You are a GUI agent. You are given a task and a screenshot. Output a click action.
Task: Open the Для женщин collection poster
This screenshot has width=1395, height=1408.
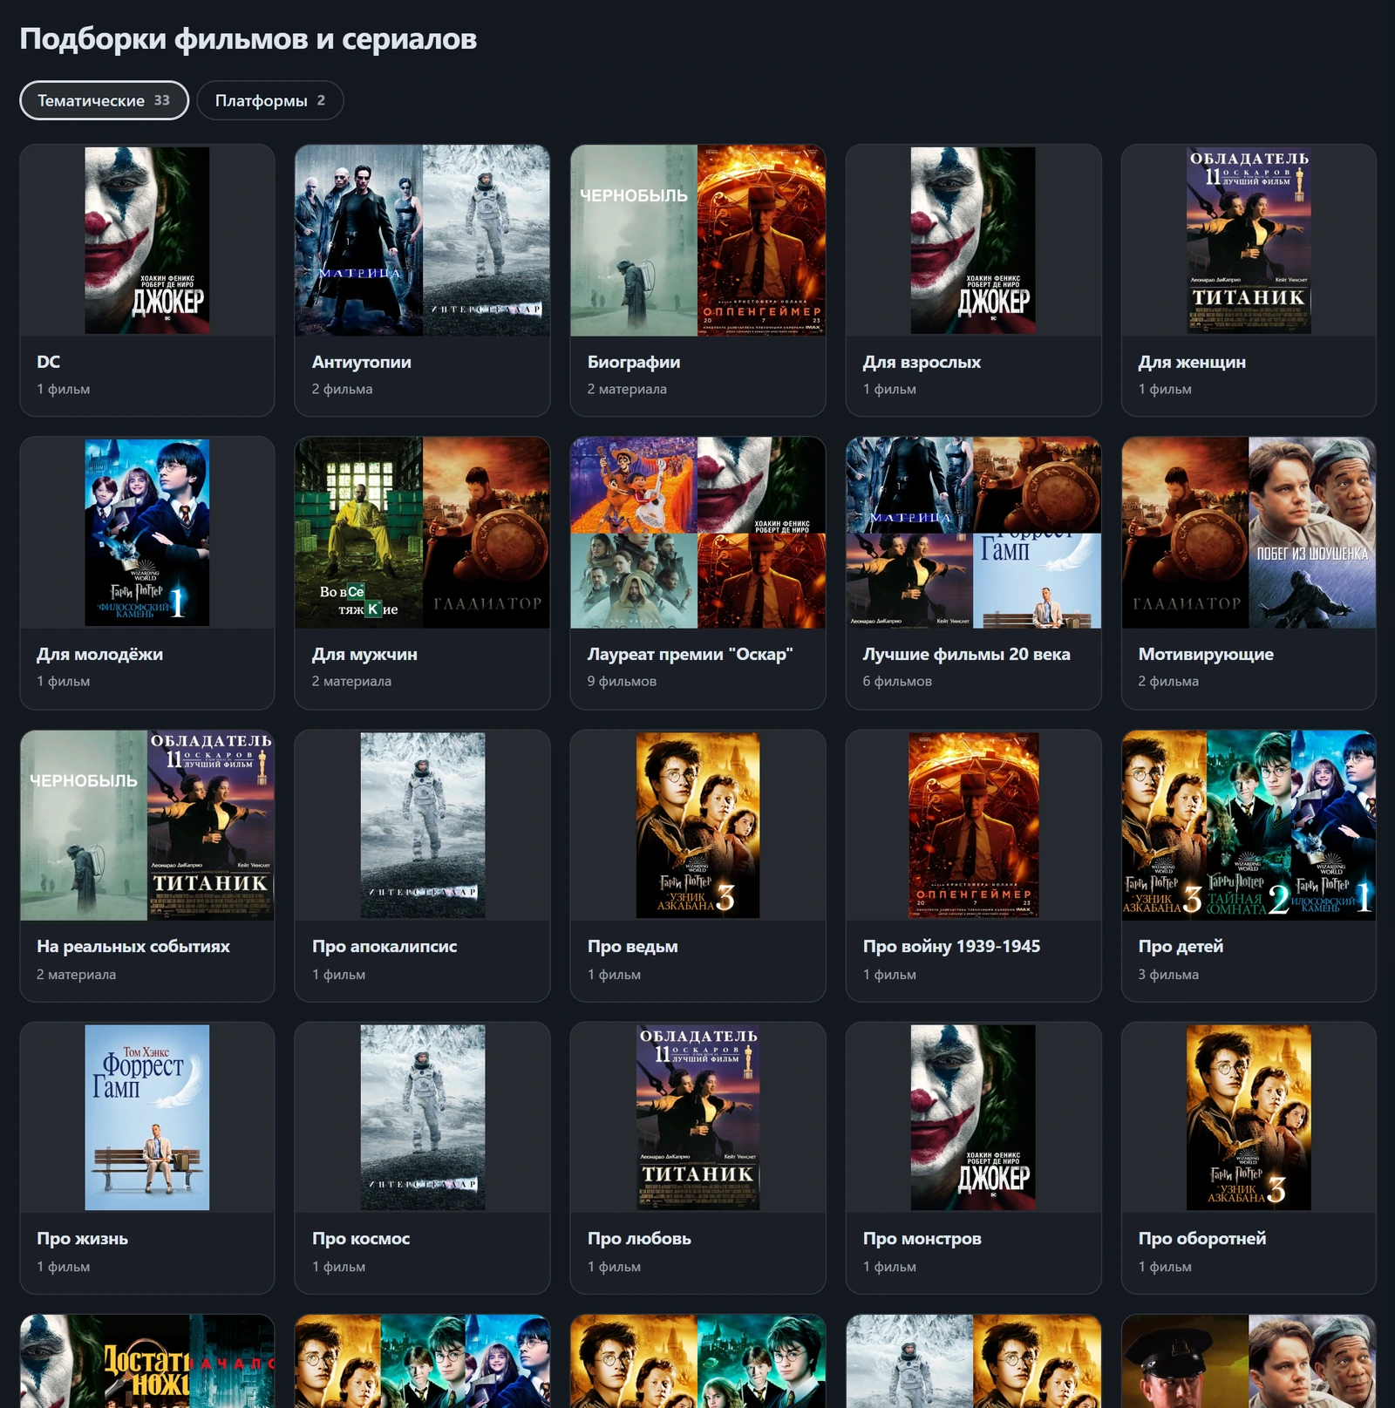[1249, 241]
